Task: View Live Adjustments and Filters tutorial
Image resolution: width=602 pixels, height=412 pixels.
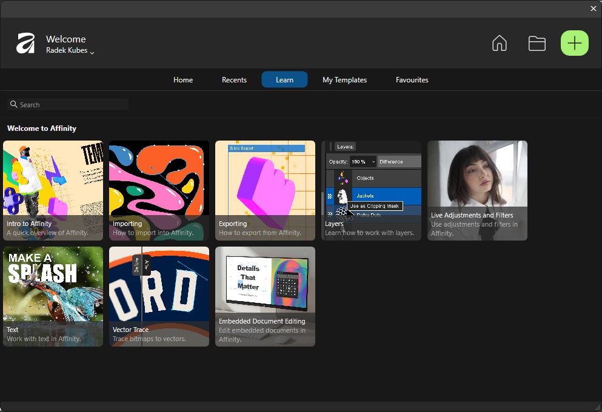Action: click(477, 190)
